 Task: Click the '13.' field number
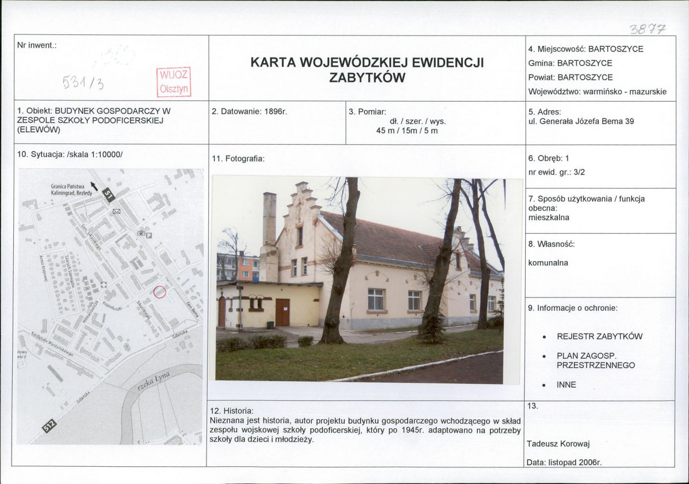(x=533, y=406)
